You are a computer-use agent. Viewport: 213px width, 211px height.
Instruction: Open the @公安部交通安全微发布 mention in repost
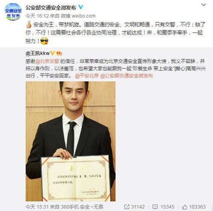point(127,76)
